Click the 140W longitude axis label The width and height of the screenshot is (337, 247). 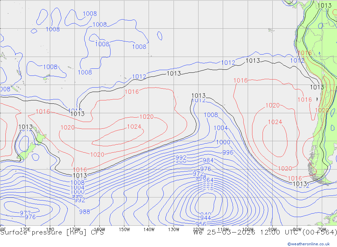tap(149, 229)
